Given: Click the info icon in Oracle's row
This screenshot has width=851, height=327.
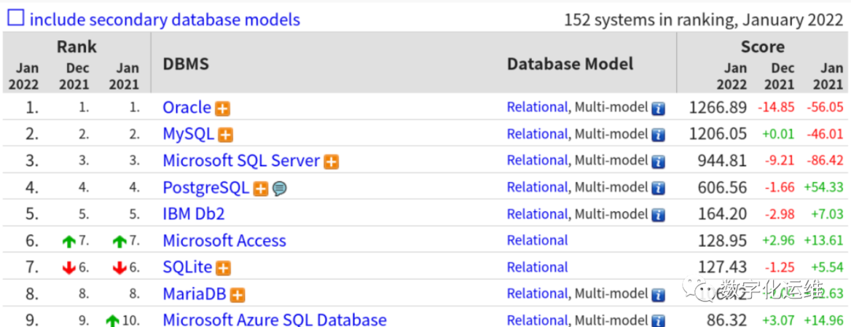Looking at the screenshot, I should click(x=658, y=109).
